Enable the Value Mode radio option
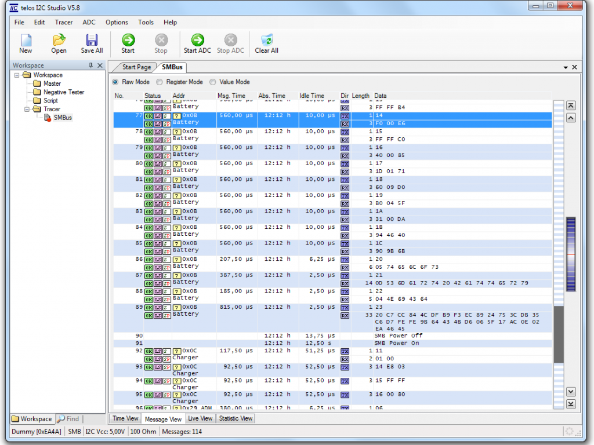This screenshot has width=594, height=445. [213, 82]
